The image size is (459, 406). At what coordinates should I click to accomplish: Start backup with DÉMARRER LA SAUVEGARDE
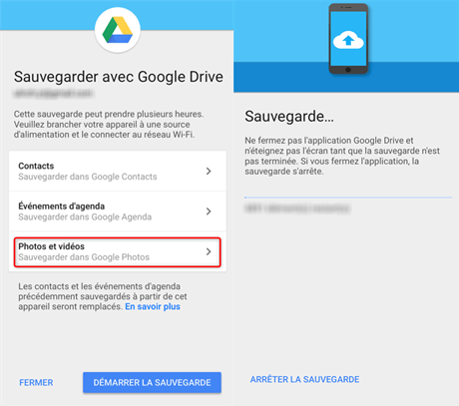(x=152, y=382)
